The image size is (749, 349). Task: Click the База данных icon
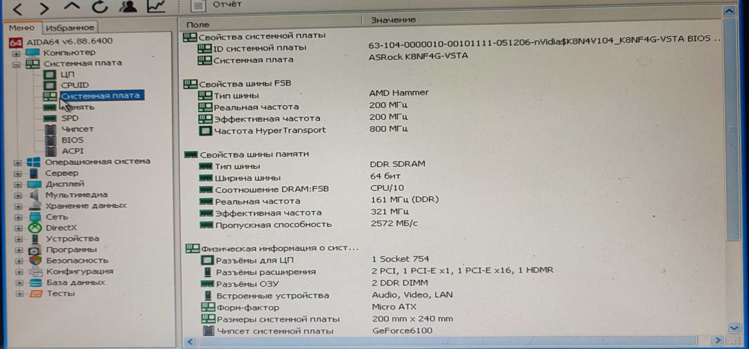pyautogui.click(x=36, y=282)
